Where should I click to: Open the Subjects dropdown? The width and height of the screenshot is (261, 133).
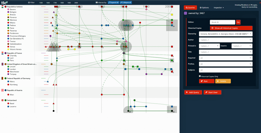click(226, 70)
